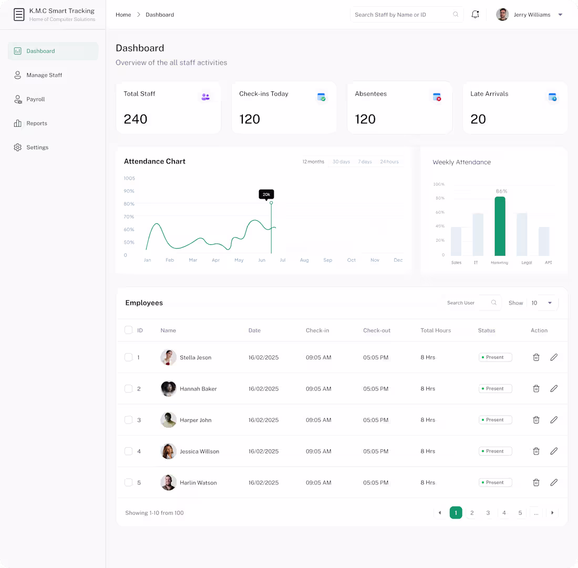
Task: Click Jerry Williams profile avatar
Action: point(502,14)
